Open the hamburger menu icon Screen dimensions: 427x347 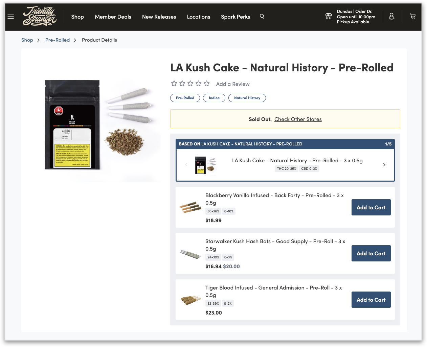(11, 16)
